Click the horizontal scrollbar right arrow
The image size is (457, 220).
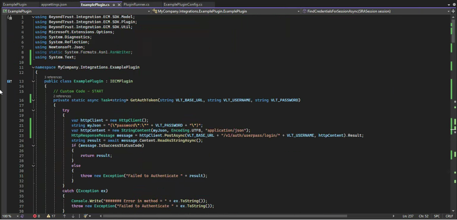point(394,216)
